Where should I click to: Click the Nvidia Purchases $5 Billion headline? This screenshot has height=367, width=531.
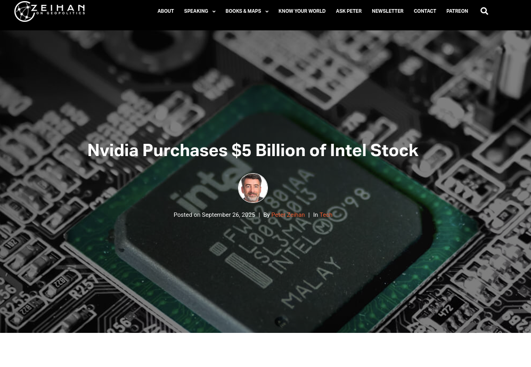pos(253,150)
